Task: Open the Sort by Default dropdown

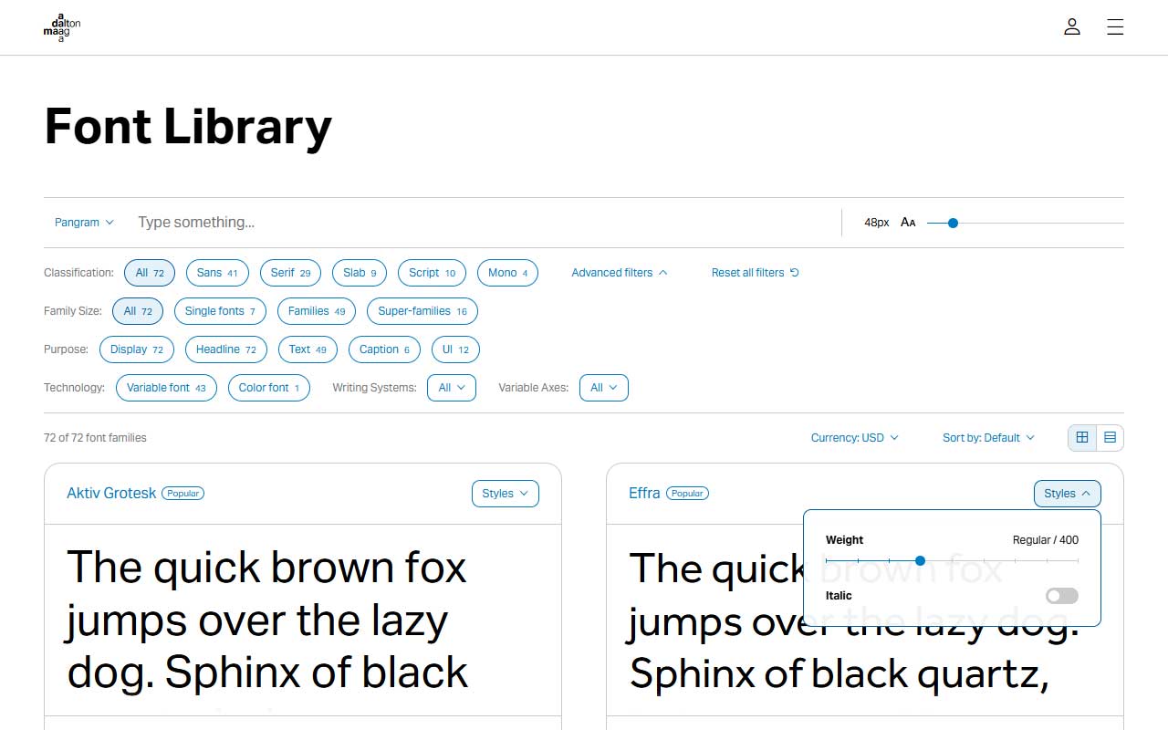Action: (987, 437)
